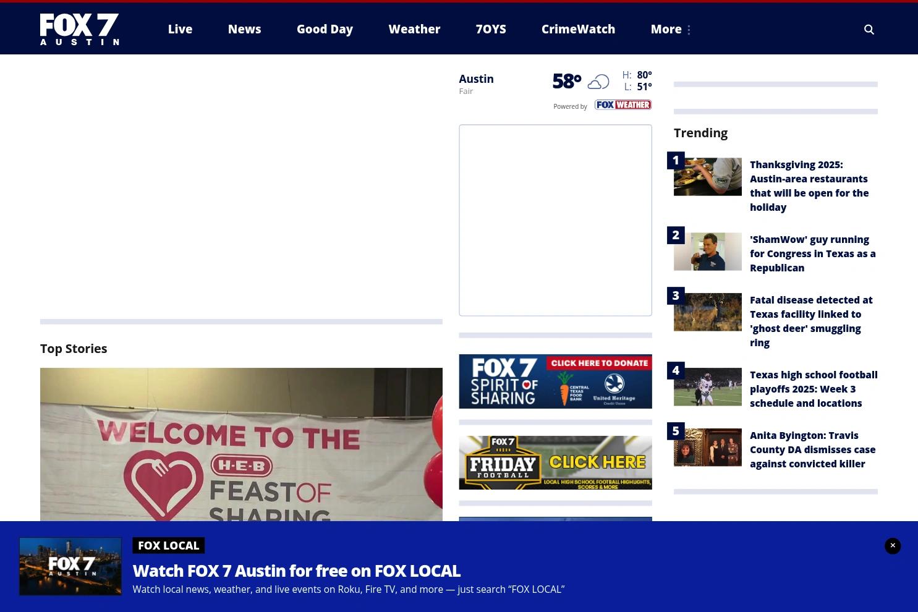This screenshot has height=612, width=918.
Task: Open Fatal disease 'ghost deer' story
Action: tap(811, 321)
